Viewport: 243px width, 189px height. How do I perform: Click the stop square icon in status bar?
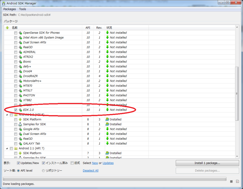pyautogui.click(x=231, y=181)
